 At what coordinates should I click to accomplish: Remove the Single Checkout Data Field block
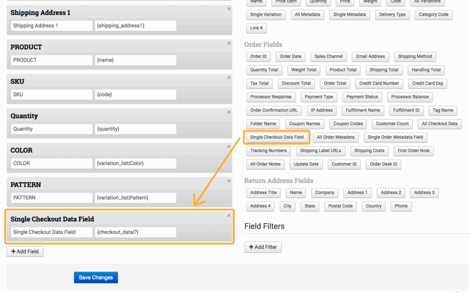click(x=229, y=215)
